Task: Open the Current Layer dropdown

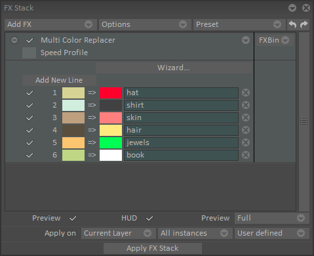Action: (x=119, y=233)
